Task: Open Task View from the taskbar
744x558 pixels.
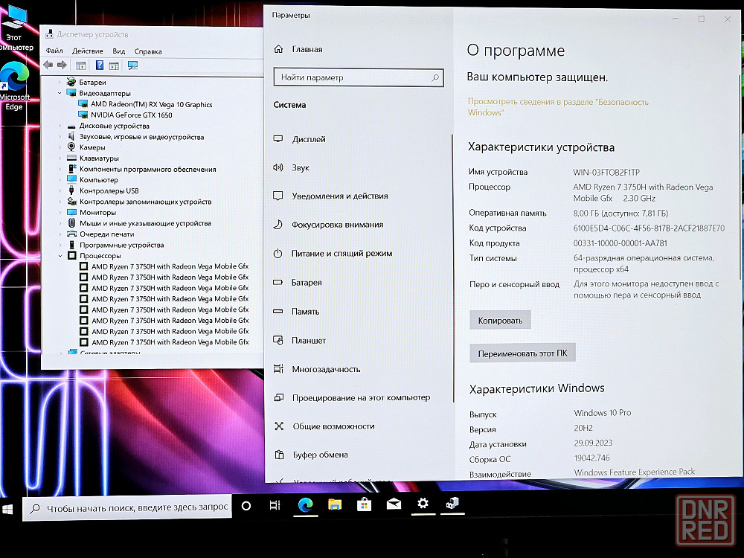Action: [x=275, y=505]
